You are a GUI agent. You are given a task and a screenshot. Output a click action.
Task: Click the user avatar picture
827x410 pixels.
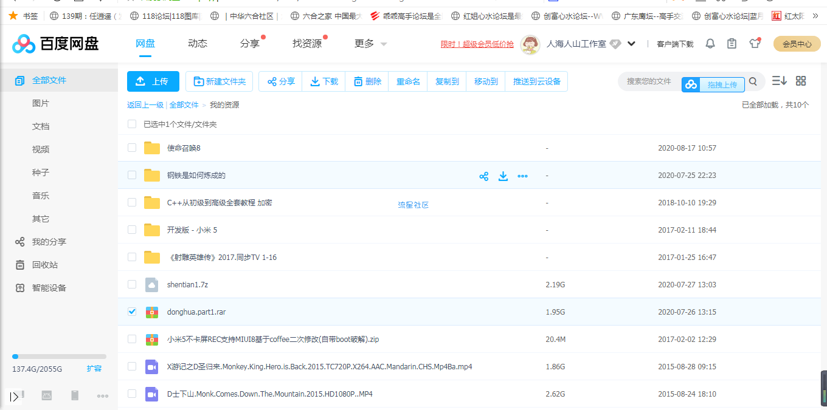pos(531,44)
